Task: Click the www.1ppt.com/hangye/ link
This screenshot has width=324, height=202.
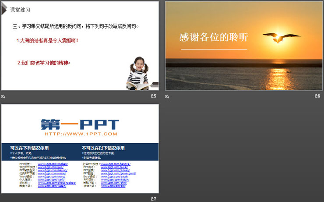Action: point(116,164)
